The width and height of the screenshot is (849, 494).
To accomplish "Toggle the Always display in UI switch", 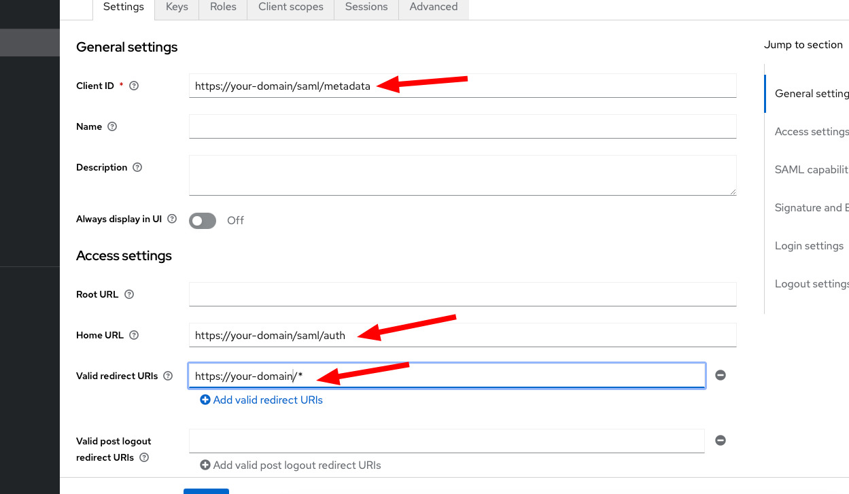I will 203,220.
